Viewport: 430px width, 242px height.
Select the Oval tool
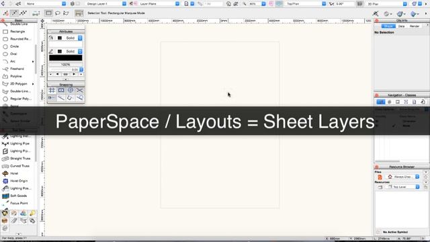pos(11,54)
